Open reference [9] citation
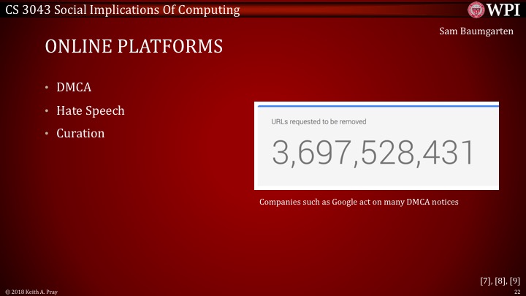The width and height of the screenshot is (526, 296). tap(514, 280)
